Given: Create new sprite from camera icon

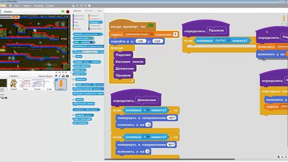Looking at the screenshot, I should coord(67,76).
